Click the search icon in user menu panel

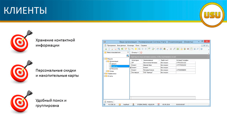128,56
